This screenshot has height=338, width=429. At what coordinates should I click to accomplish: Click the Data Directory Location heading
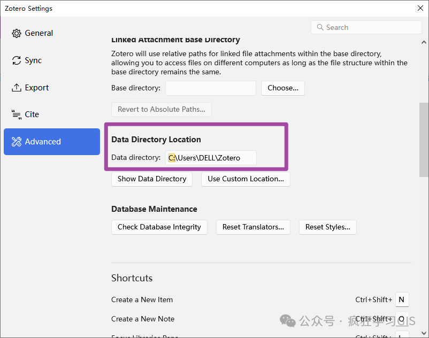pos(156,140)
